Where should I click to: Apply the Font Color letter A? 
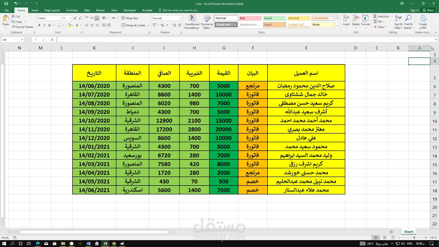77,25
